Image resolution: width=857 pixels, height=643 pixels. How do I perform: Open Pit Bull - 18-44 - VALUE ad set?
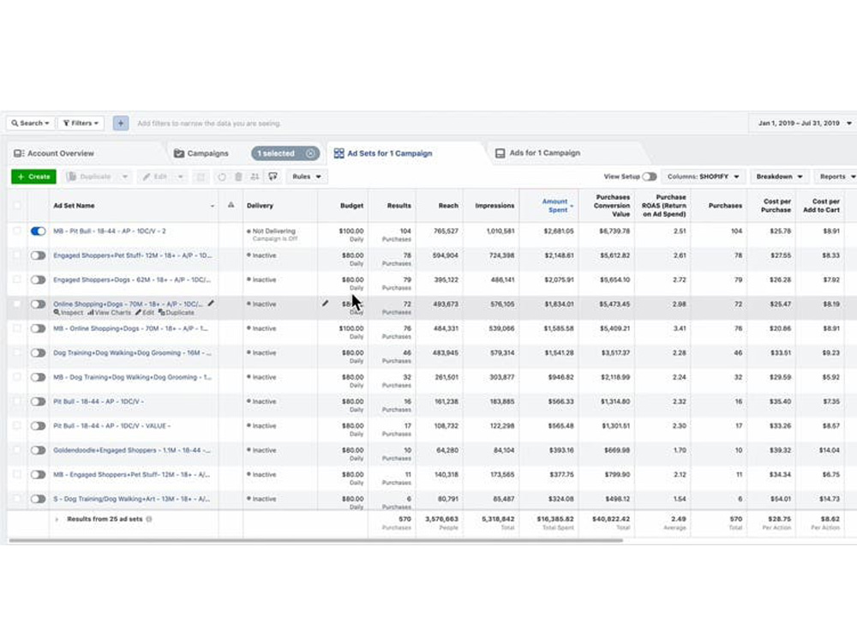click(x=112, y=426)
